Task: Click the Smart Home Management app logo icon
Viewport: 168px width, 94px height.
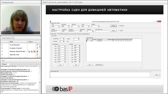Action: [50, 21]
